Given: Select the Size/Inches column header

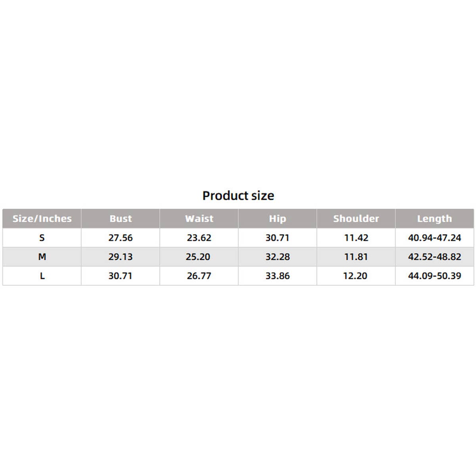Looking at the screenshot, I should tap(42, 219).
